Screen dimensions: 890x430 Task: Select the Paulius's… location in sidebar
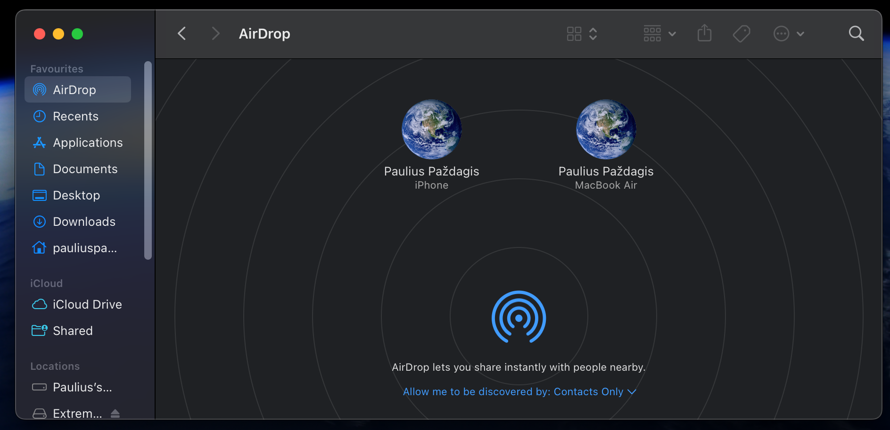coord(78,387)
